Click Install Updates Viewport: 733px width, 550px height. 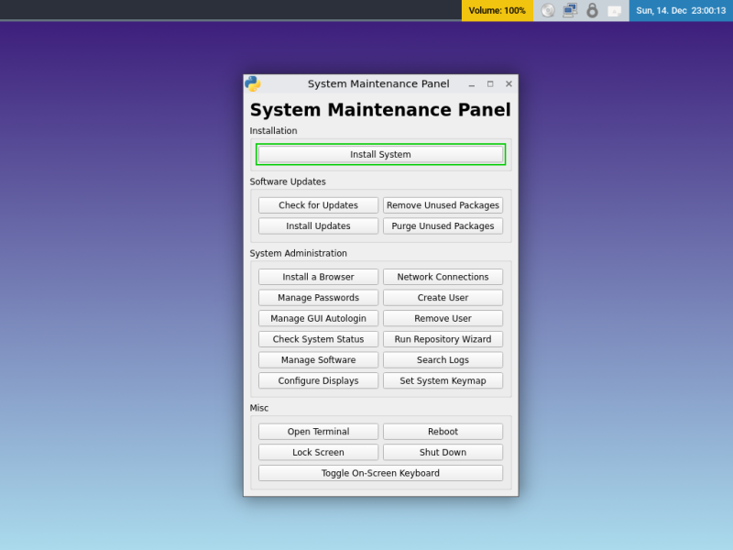coord(318,225)
